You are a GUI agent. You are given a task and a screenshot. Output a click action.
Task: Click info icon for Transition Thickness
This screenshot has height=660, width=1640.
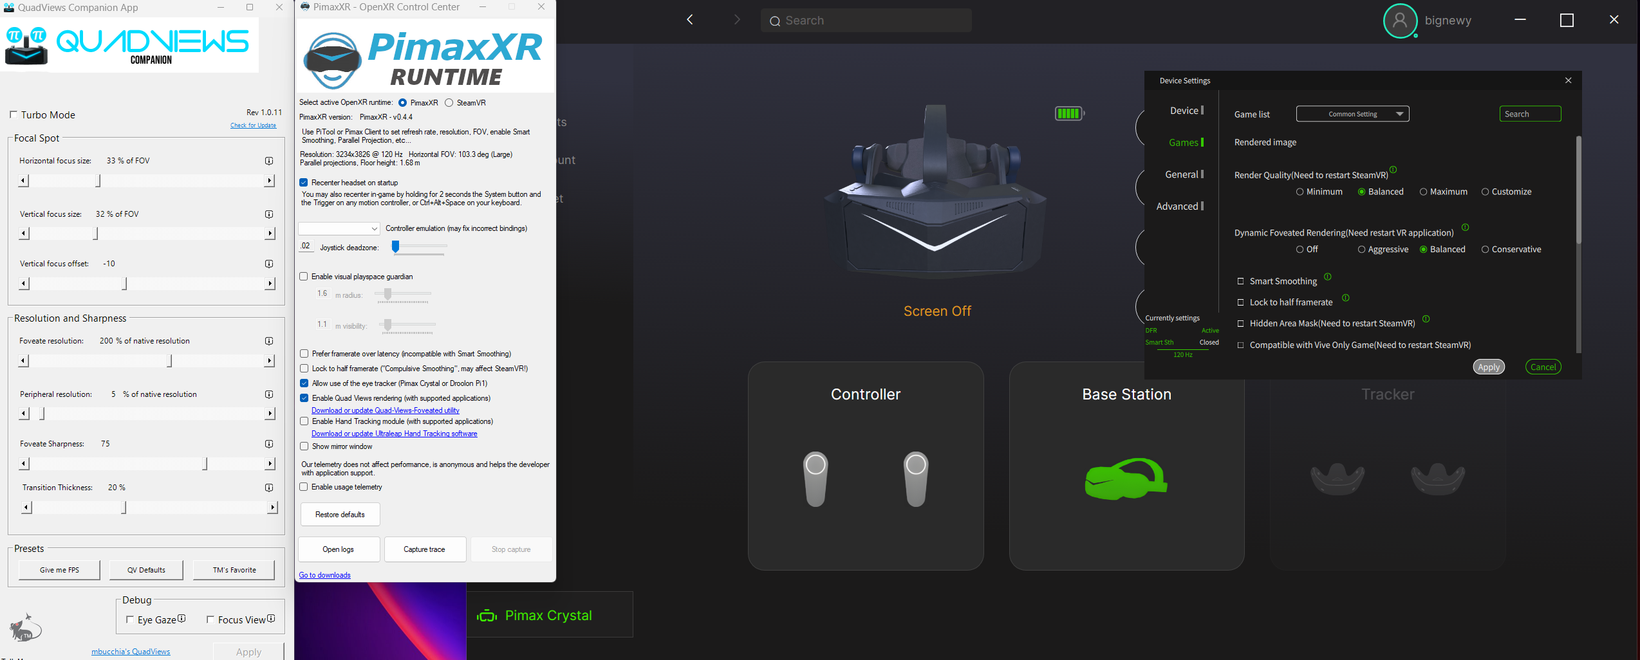[269, 488]
